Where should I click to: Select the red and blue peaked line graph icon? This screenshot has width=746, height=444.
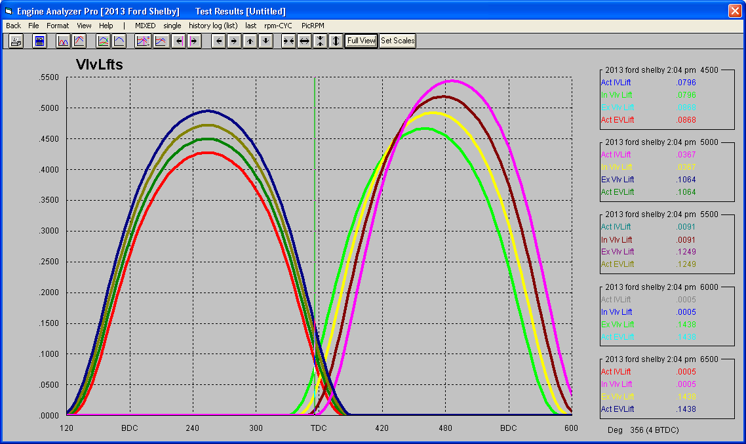(79, 41)
